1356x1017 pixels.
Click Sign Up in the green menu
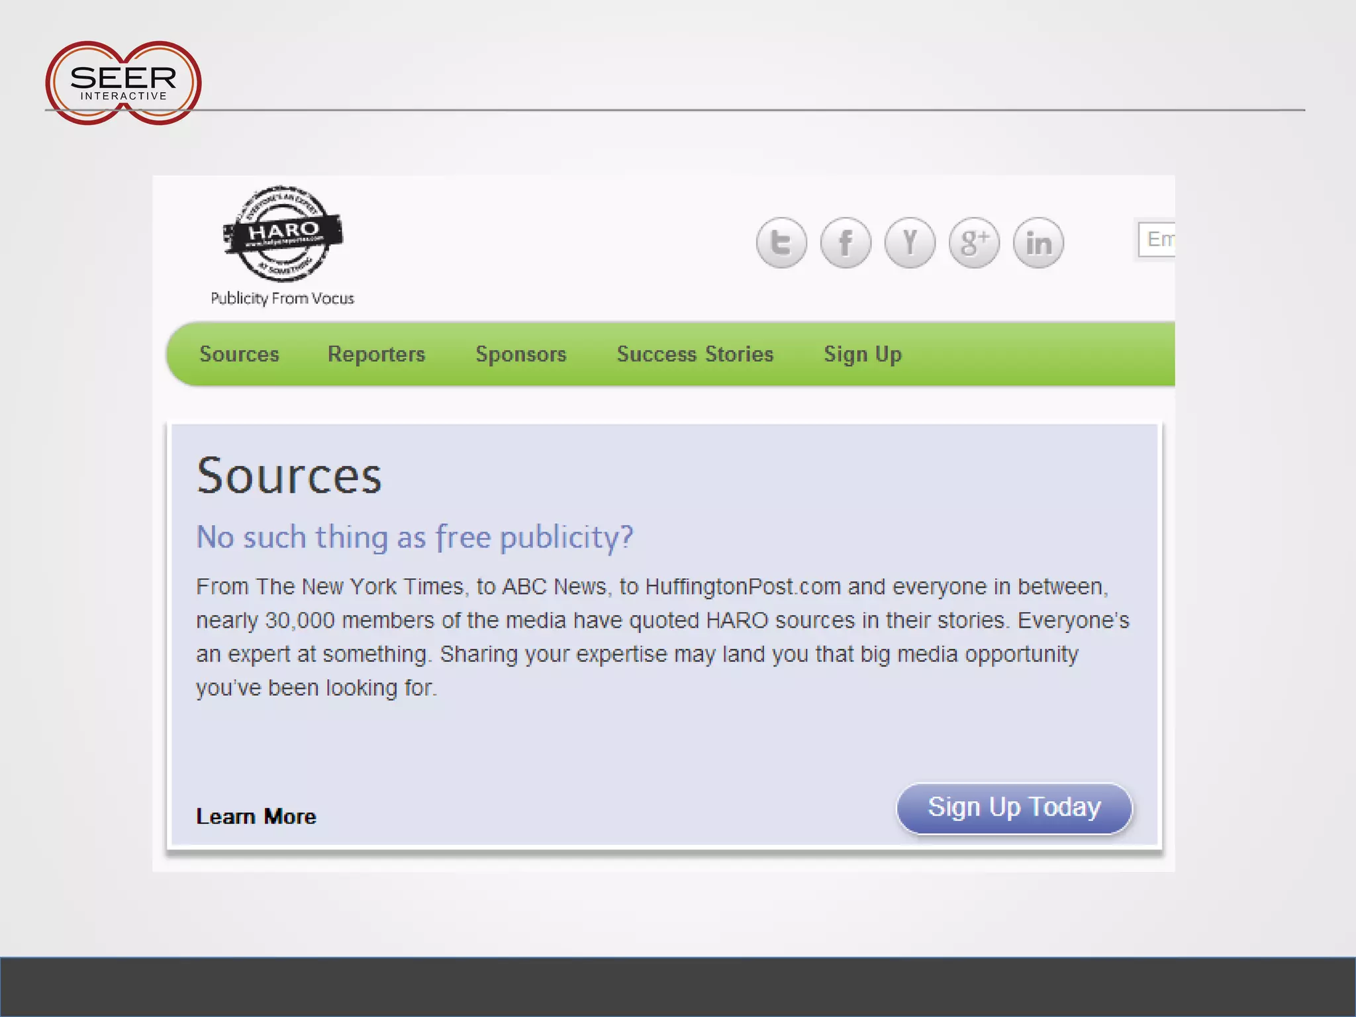(862, 354)
